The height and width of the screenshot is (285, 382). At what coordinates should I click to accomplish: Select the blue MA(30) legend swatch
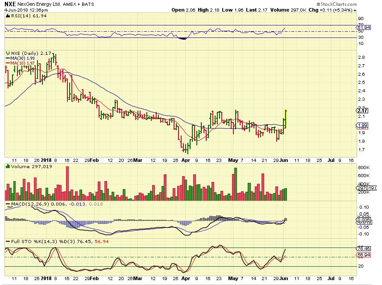(x=8, y=58)
